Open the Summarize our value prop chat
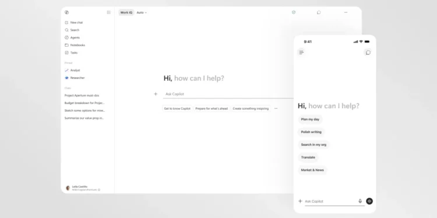This screenshot has width=437, height=218. point(84,118)
